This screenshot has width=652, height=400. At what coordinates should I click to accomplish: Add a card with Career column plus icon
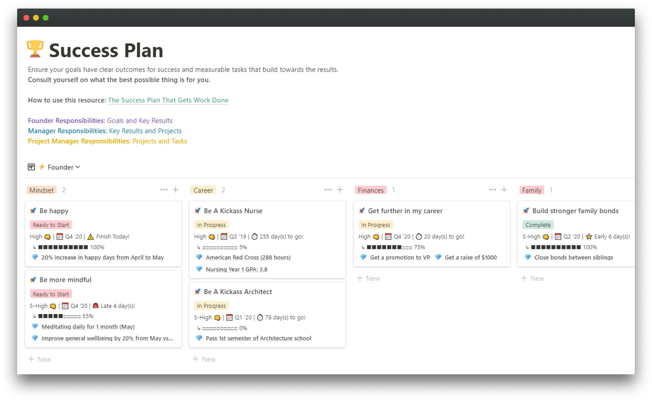340,190
